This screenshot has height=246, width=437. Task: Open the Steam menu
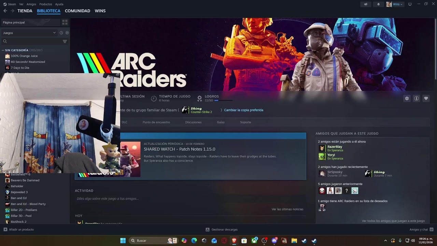[10, 4]
